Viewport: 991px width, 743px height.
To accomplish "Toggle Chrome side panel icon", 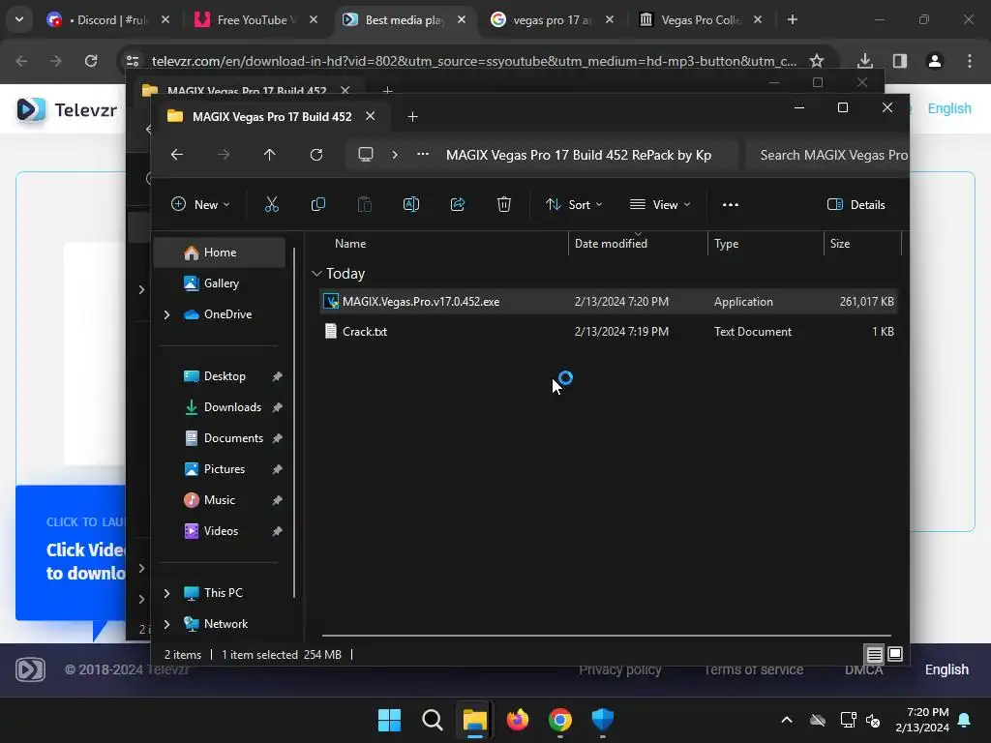I will coord(900,61).
